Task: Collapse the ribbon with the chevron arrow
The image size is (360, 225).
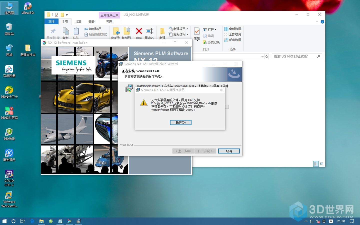Action: [317, 22]
